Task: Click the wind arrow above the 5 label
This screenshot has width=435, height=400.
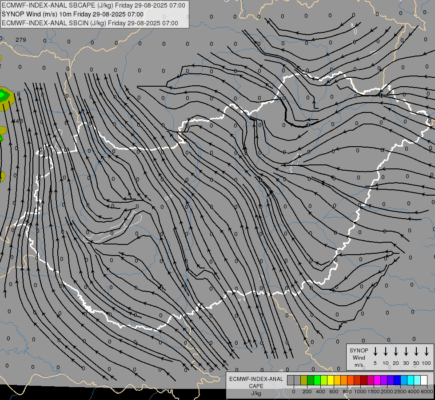Action: click(375, 351)
